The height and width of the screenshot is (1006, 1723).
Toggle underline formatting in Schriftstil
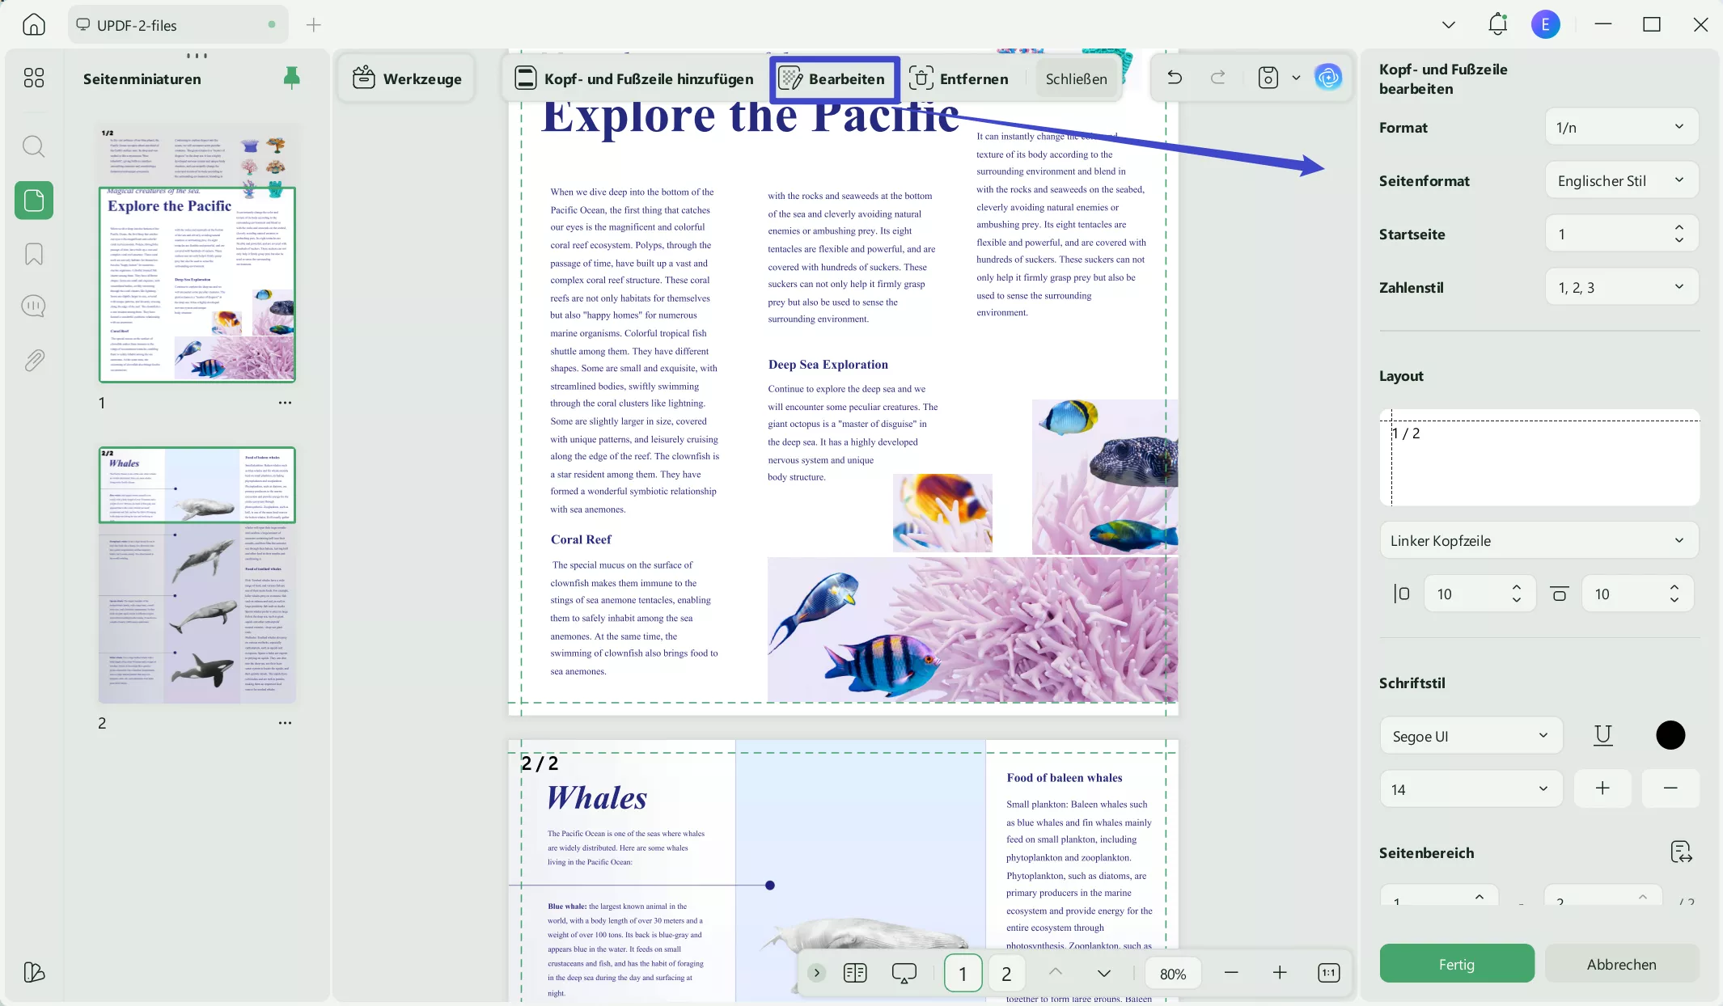[x=1603, y=735]
